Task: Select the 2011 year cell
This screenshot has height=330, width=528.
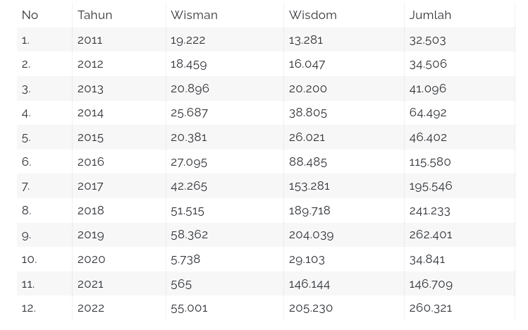Action: point(90,40)
